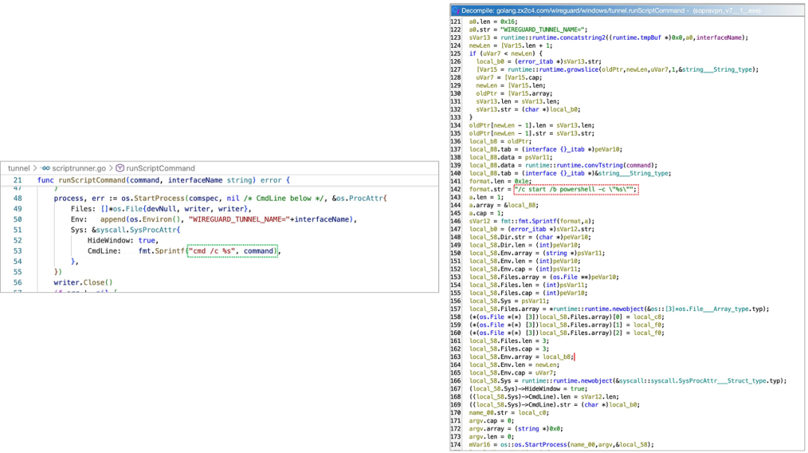Click the local_58.Files.len = 3 line
The width and height of the screenshot is (808, 453).
coord(509,341)
